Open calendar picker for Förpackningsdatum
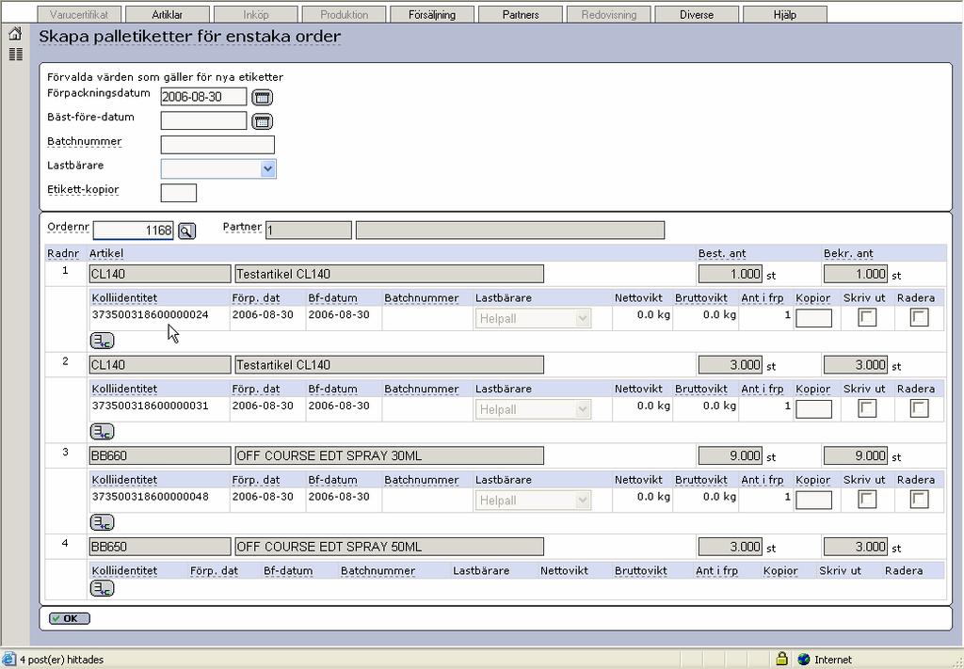The height and width of the screenshot is (669, 964). 263,97
